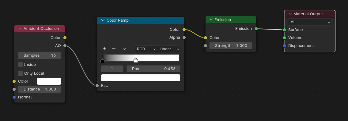Collapse the Color Ramp node

click(103, 20)
